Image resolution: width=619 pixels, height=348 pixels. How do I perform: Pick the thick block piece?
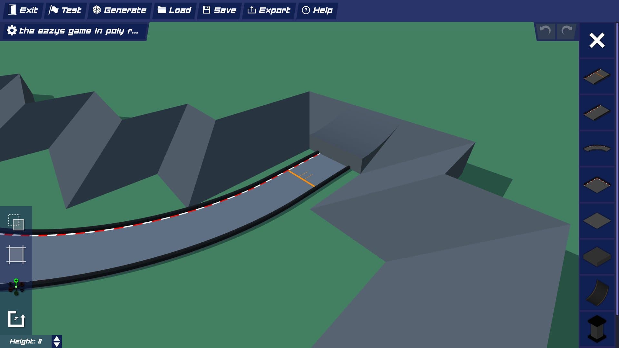pyautogui.click(x=597, y=257)
